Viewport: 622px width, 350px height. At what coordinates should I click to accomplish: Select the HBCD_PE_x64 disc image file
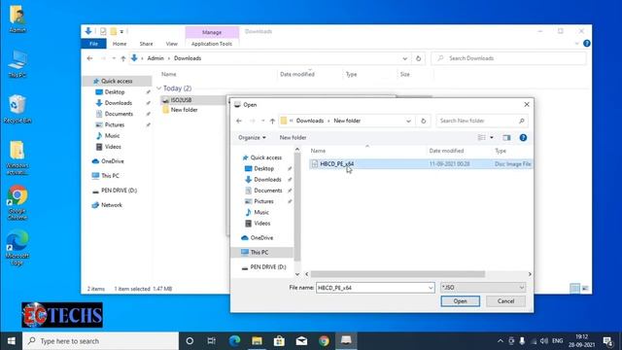click(421, 164)
